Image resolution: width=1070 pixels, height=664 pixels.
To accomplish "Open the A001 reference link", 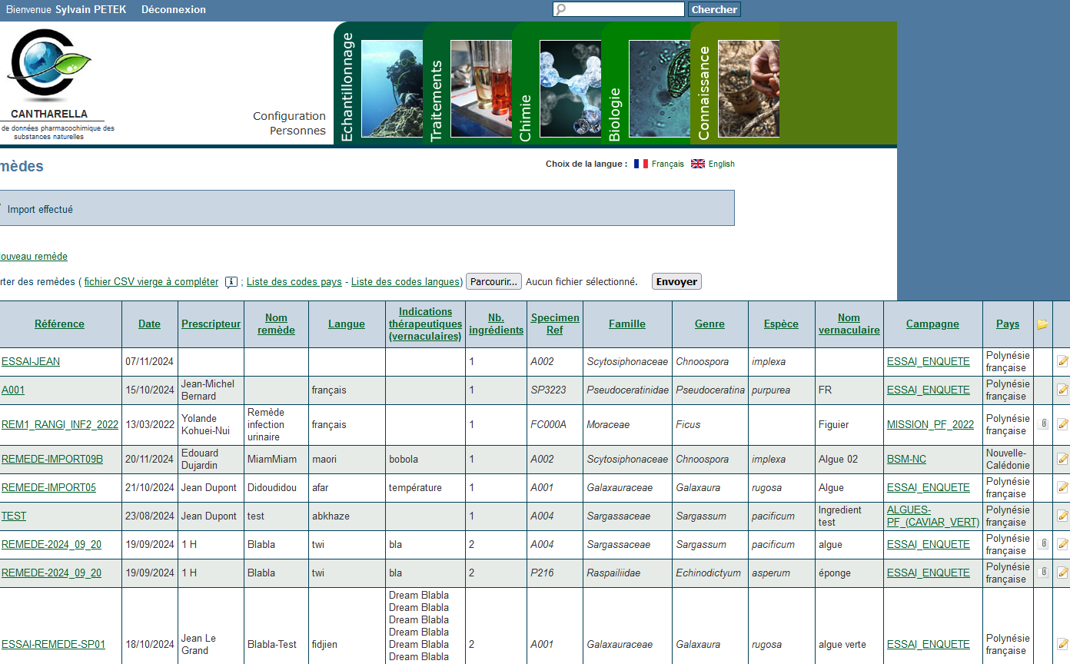I will click(x=13, y=390).
